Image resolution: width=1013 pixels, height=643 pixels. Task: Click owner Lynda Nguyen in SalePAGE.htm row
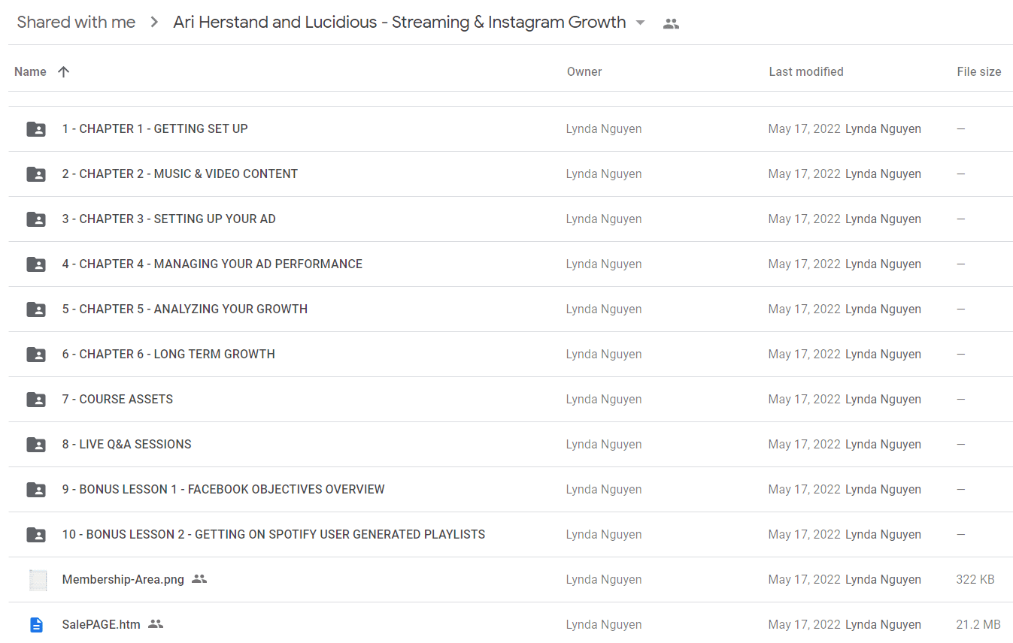604,625
